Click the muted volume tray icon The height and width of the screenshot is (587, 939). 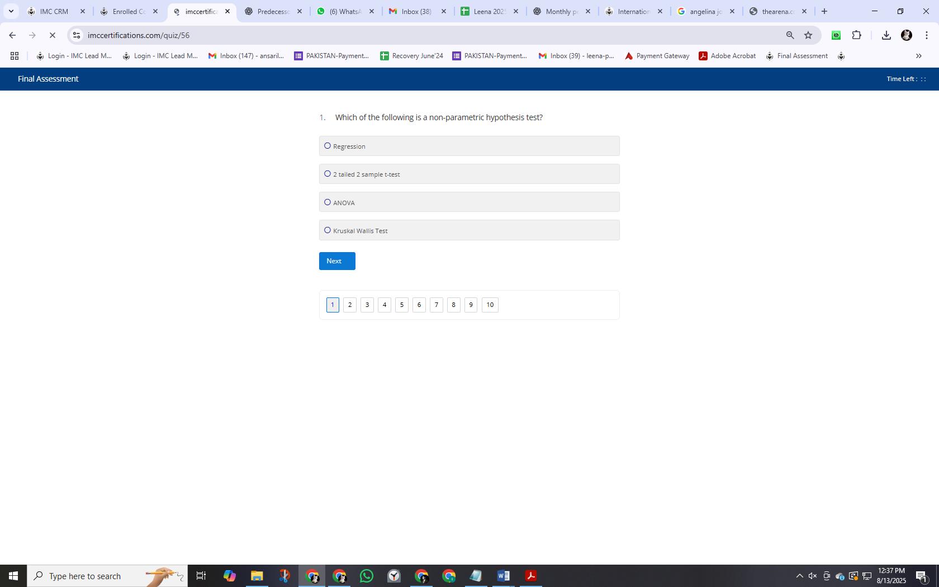pos(813,576)
